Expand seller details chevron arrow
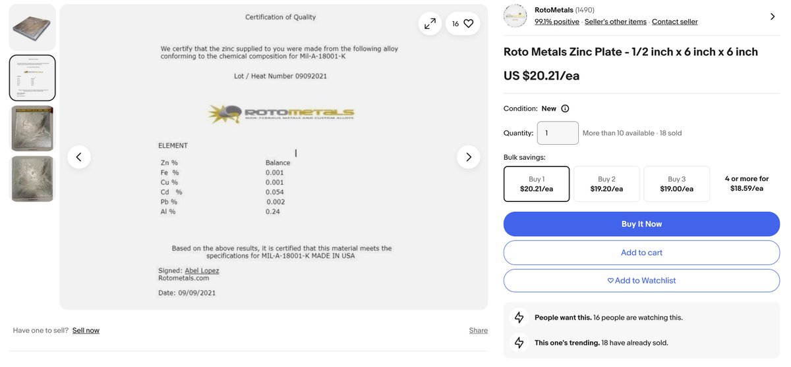The image size is (791, 367). click(773, 16)
